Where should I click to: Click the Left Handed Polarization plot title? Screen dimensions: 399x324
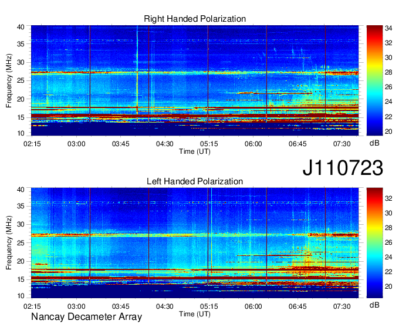coord(195,181)
